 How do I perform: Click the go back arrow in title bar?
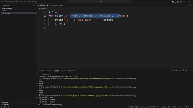[63, 2]
